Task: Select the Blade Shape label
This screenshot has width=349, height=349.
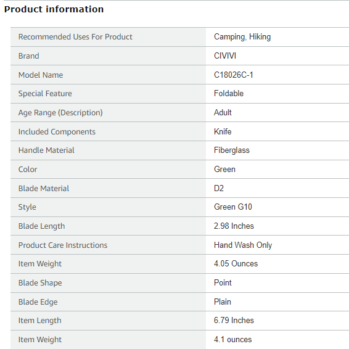Action: pyautogui.click(x=40, y=282)
